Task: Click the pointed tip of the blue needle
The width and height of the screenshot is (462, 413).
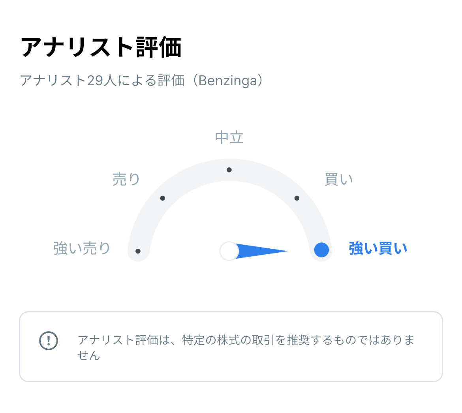Action: [286, 251]
